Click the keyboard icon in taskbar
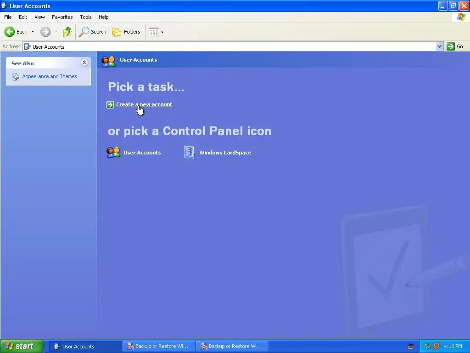The width and height of the screenshot is (470, 353). 410,347
